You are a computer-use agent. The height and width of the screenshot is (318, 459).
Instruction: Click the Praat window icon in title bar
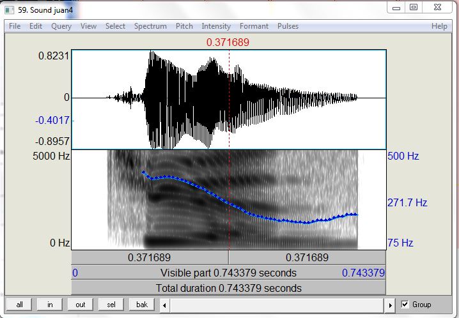(x=9, y=10)
